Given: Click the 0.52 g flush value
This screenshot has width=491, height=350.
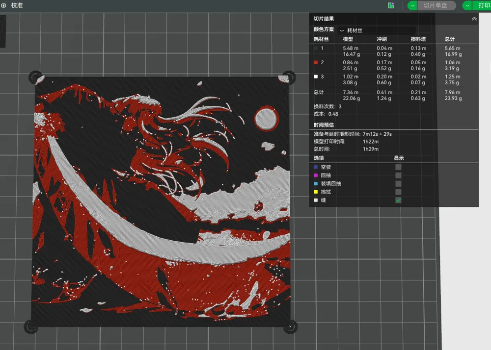Looking at the screenshot, I should click(384, 69).
